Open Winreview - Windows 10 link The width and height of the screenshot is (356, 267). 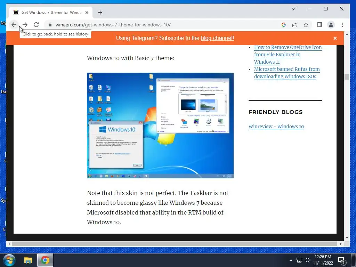pos(276,127)
